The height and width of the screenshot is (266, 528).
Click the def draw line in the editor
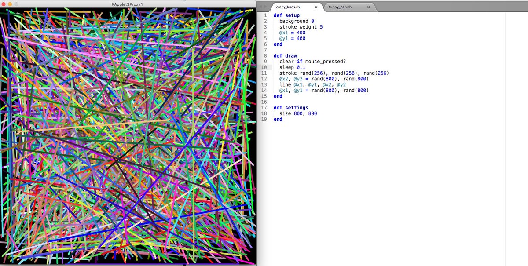(285, 56)
